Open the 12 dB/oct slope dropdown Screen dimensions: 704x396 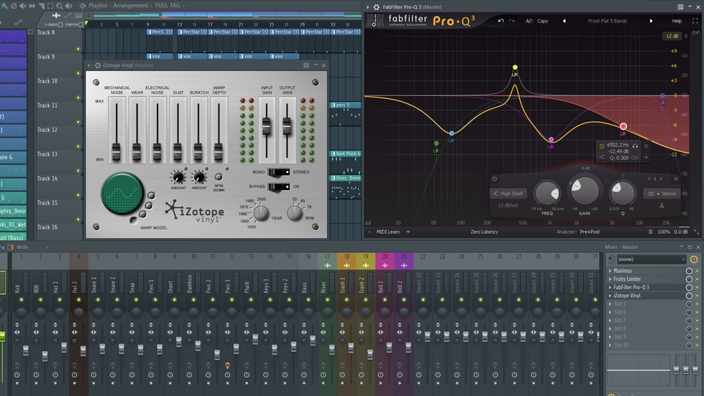click(x=508, y=205)
